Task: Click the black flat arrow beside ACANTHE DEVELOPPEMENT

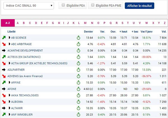Action: [4, 50]
